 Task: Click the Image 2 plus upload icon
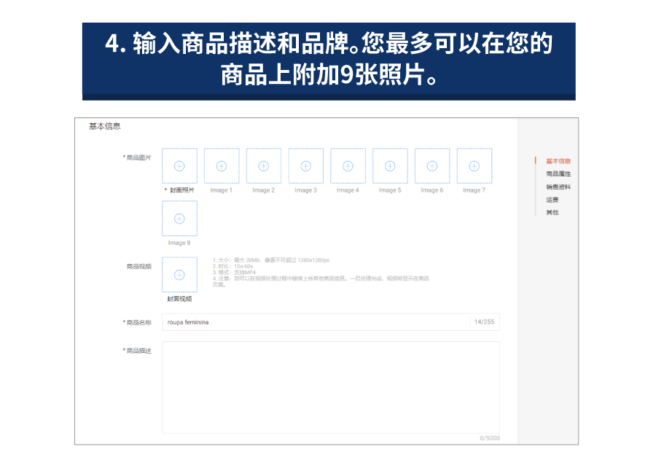point(263,165)
